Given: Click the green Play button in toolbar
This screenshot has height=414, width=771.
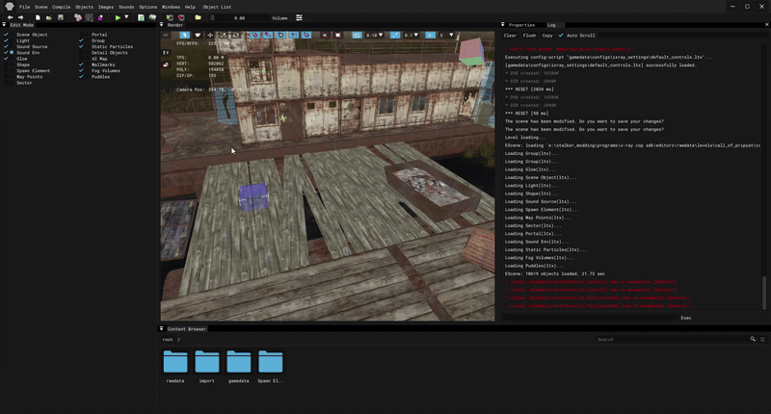Looking at the screenshot, I should click(x=118, y=17).
